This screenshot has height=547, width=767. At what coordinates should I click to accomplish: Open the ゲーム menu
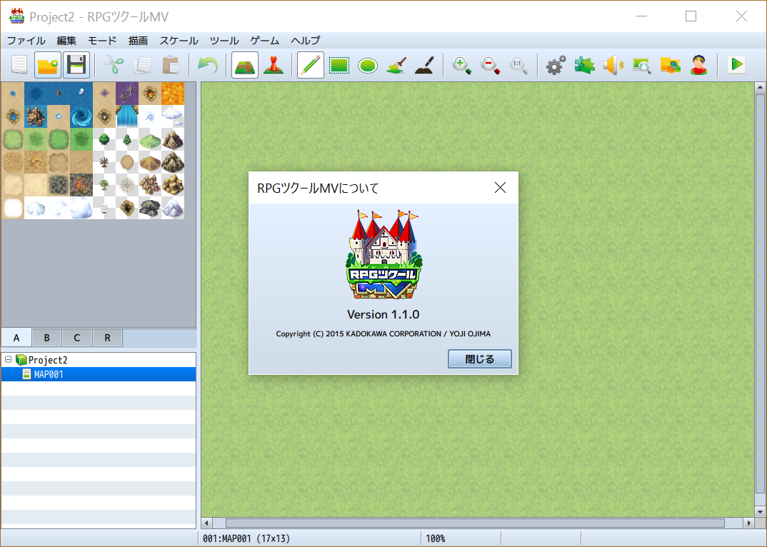[265, 41]
